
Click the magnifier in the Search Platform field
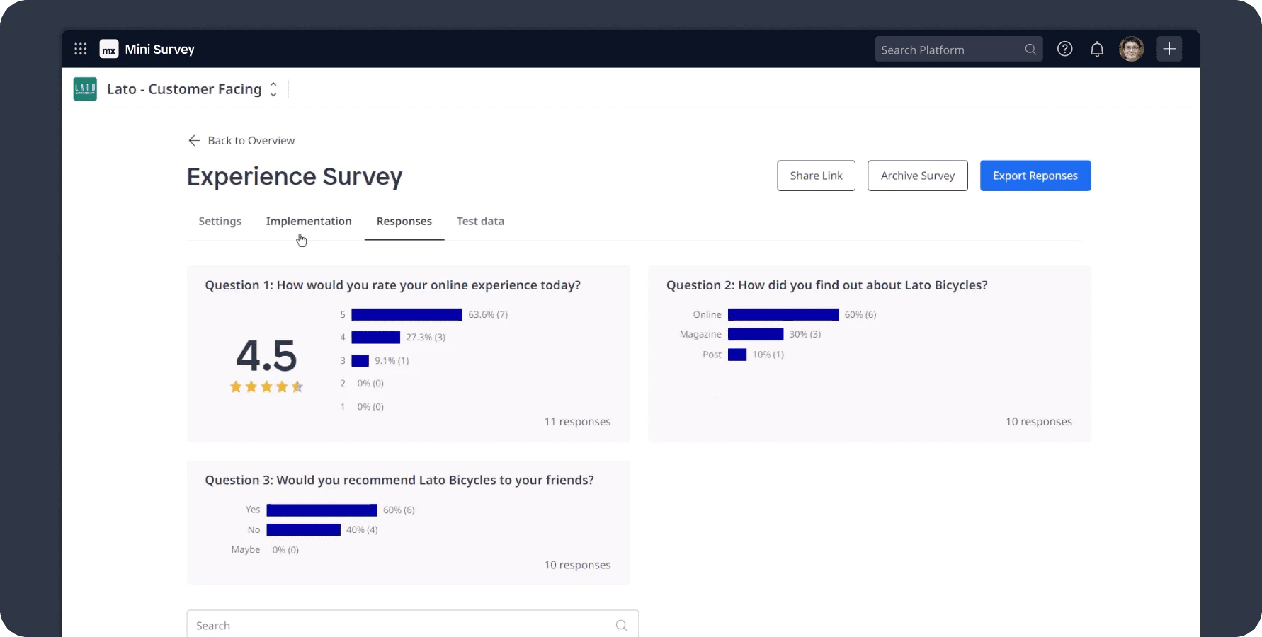coord(1031,49)
